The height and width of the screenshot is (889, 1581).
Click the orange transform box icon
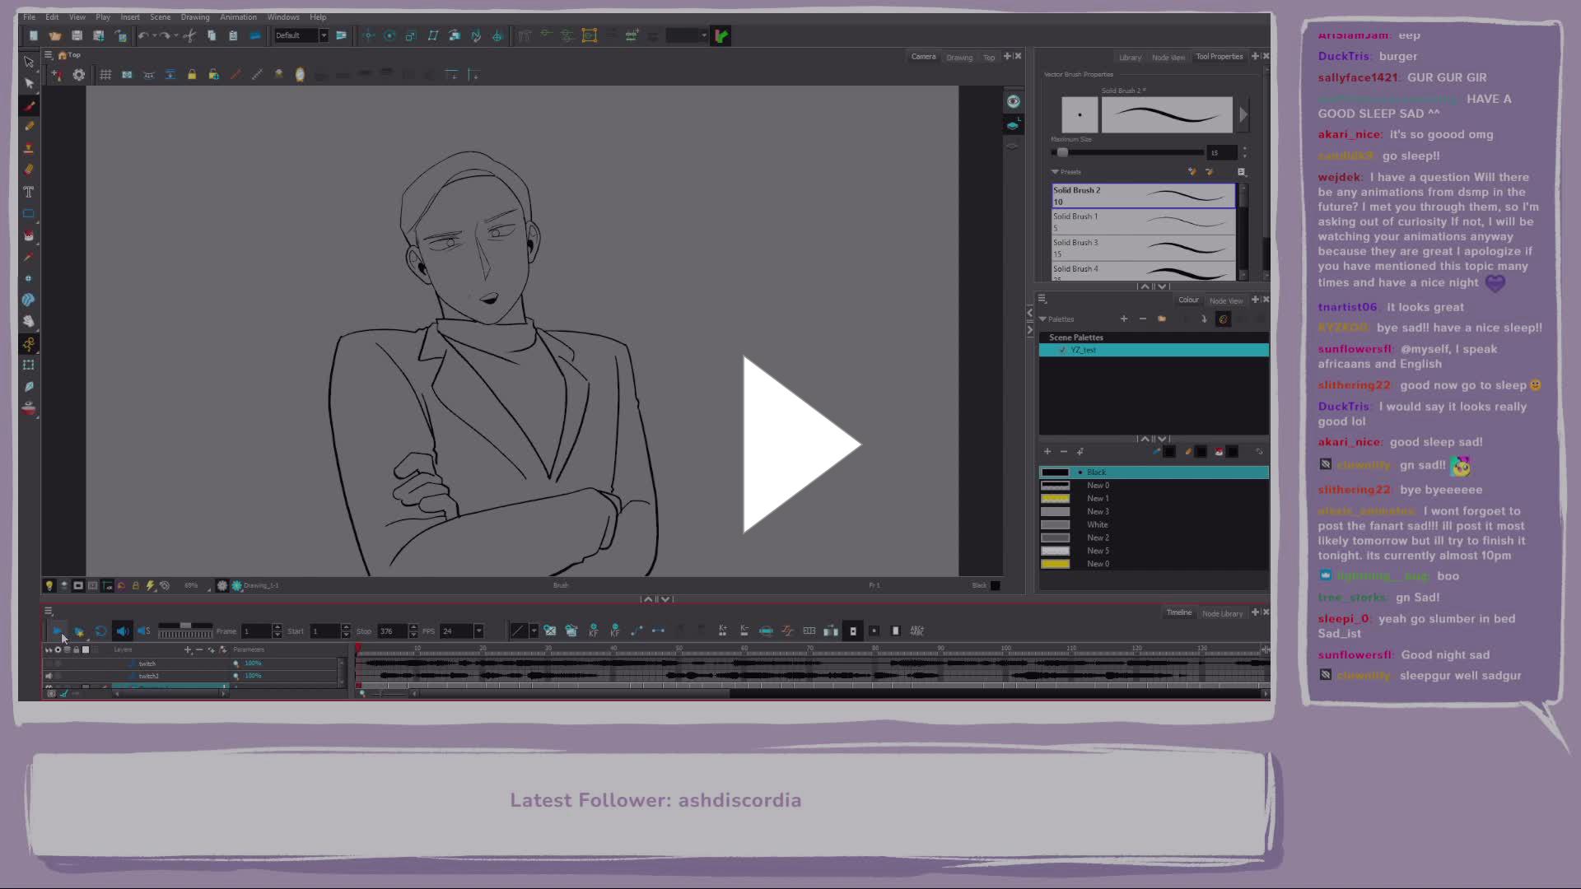pos(589,35)
